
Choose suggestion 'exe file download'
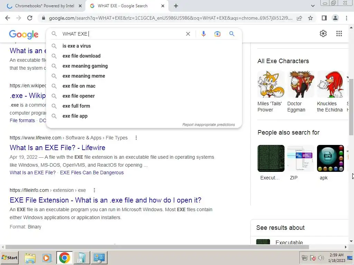coord(144,56)
